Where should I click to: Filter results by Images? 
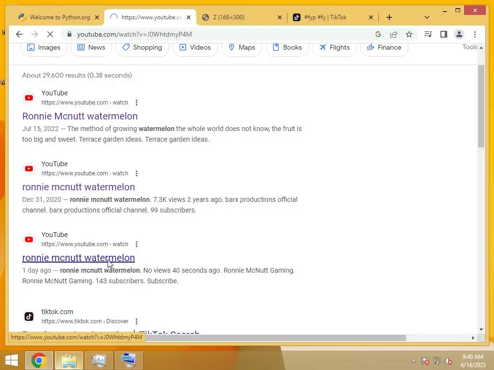44,48
